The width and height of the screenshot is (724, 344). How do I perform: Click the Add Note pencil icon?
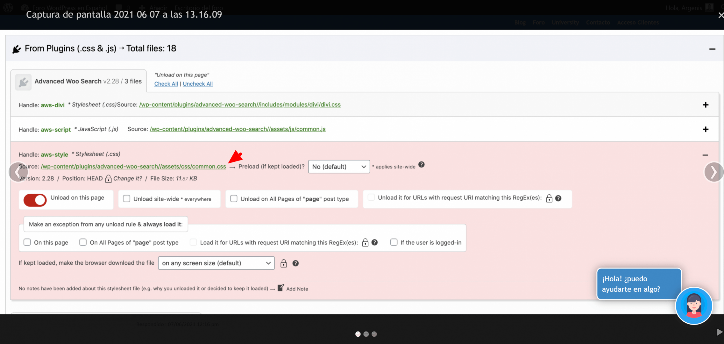[280, 288]
